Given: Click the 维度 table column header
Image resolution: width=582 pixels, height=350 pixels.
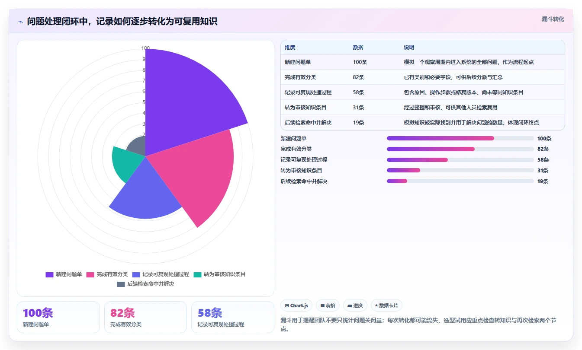Looking at the screenshot, I should point(290,48).
